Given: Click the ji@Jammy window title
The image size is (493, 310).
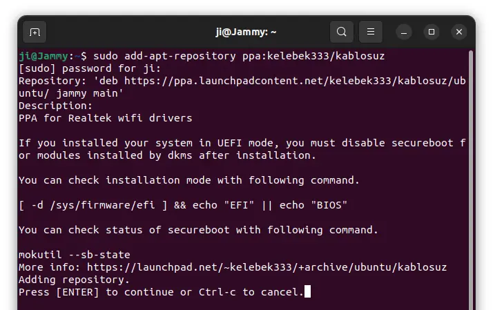Looking at the screenshot, I should pos(246,32).
